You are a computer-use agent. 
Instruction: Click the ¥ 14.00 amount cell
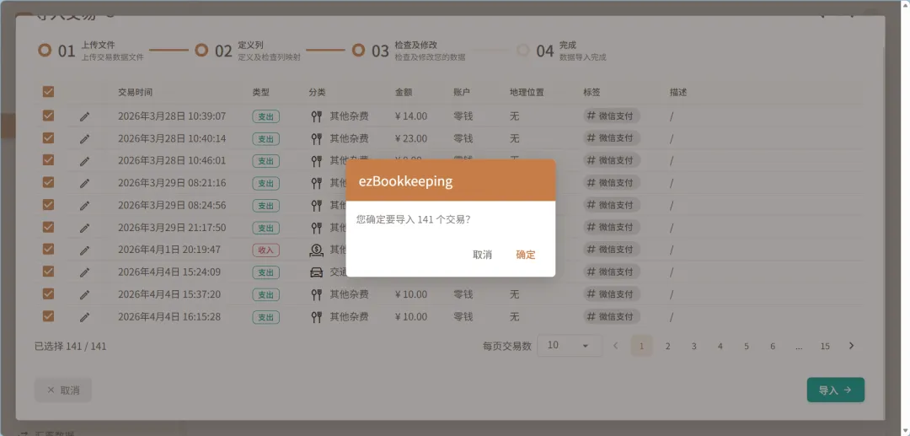(411, 116)
